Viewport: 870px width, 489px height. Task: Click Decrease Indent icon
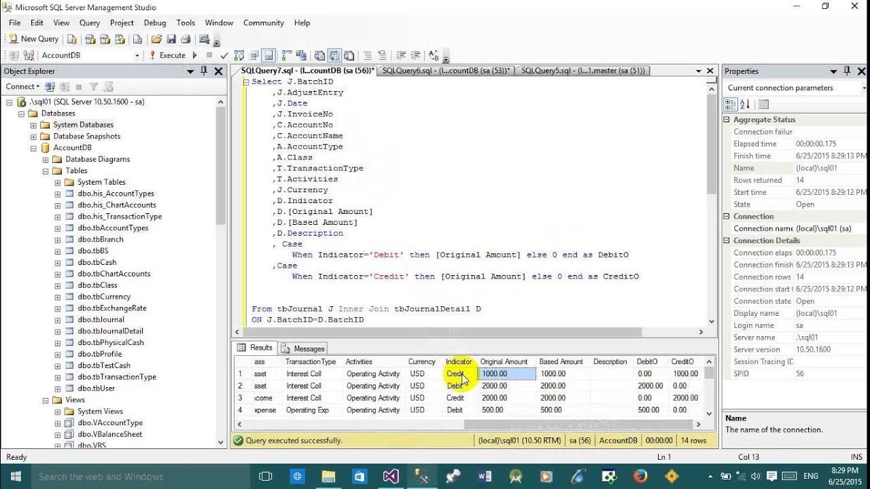click(x=401, y=56)
